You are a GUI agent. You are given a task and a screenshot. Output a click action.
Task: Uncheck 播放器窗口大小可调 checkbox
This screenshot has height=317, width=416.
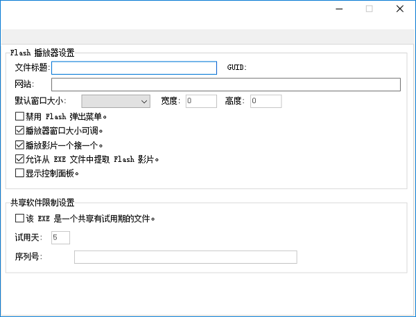[19, 131]
